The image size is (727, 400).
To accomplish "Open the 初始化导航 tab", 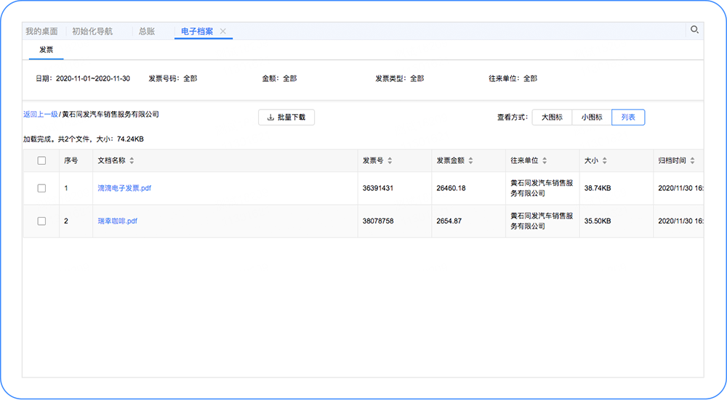I will click(x=92, y=31).
